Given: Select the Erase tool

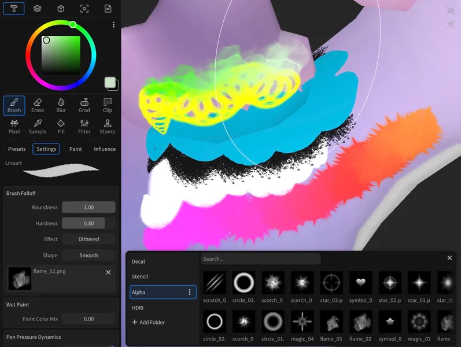Looking at the screenshot, I should point(38,105).
